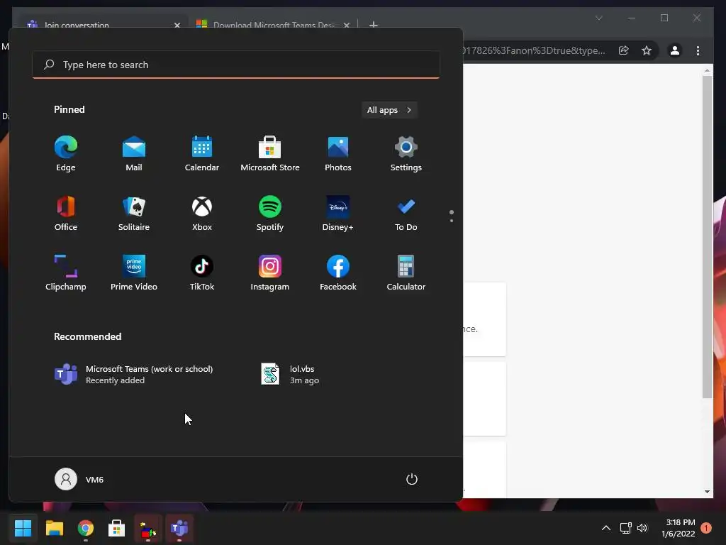This screenshot has width=726, height=545.
Task: Click the Type here to search field
Action: (x=236, y=65)
